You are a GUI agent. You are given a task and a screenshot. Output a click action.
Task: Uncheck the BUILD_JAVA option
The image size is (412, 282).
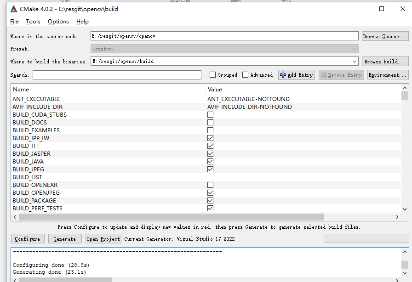pyautogui.click(x=210, y=162)
